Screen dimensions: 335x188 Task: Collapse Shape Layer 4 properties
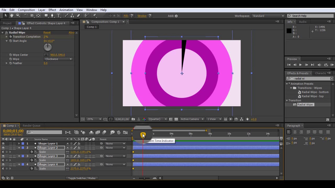(x=19, y=164)
